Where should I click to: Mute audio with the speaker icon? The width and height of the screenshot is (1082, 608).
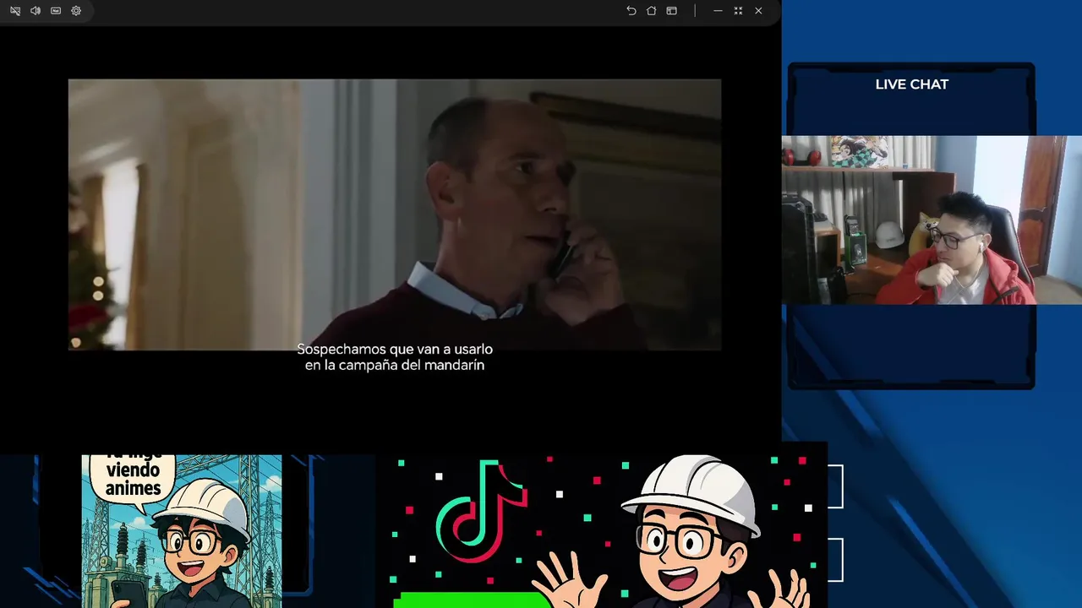point(36,11)
